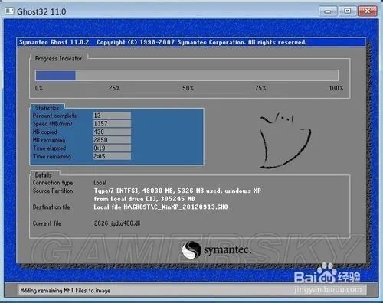
Task: Click the blue progress bar fill
Action: point(55,76)
